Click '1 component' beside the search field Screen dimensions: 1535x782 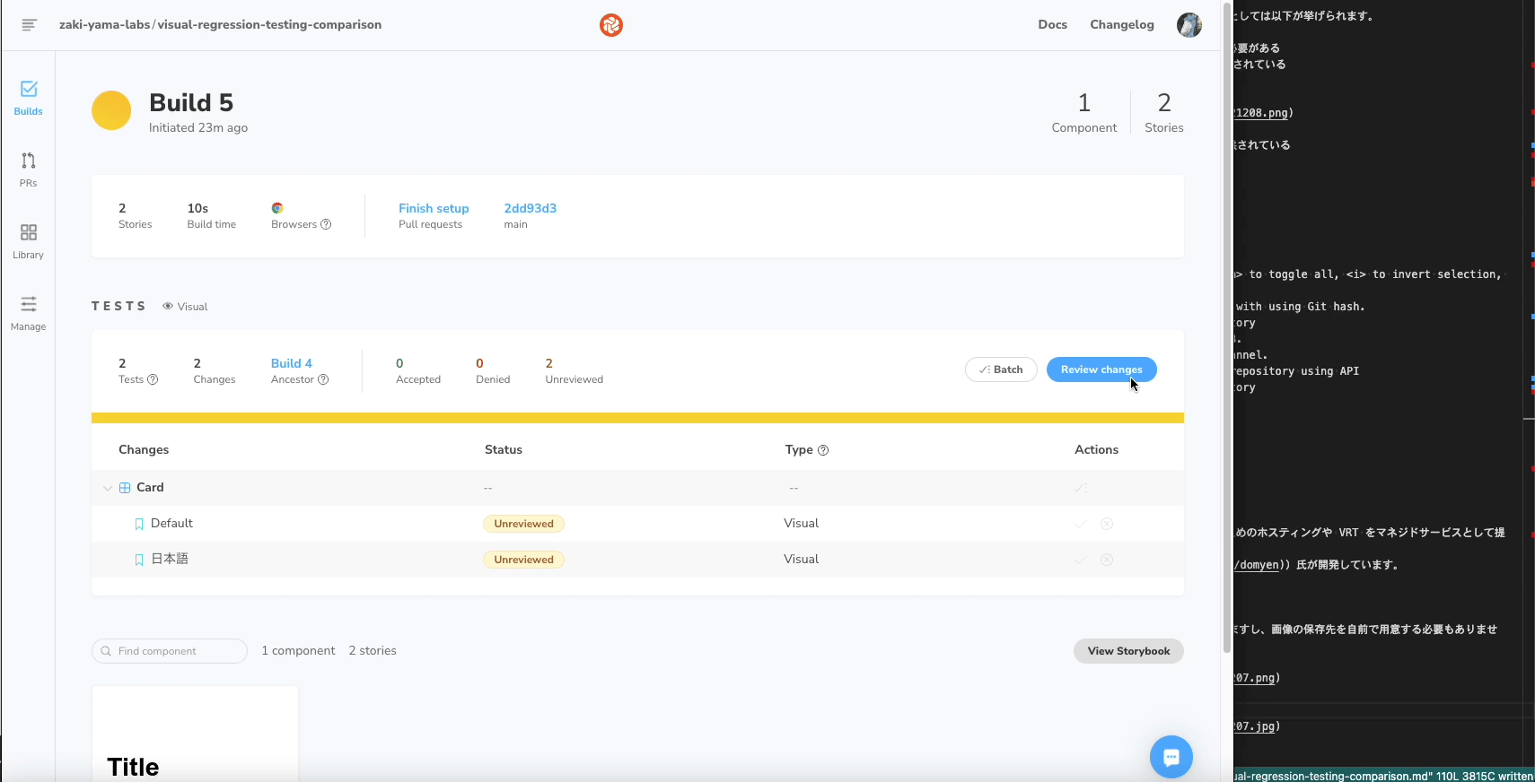pyautogui.click(x=298, y=651)
